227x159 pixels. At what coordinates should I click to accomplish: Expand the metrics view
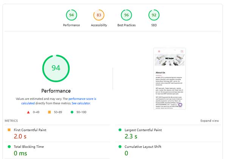coord(210,121)
